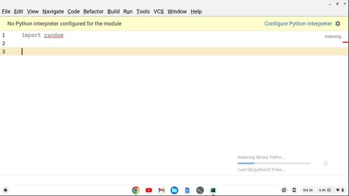Open interpreter notification settings gear
Screen dimensions: 349x196
coord(338,23)
